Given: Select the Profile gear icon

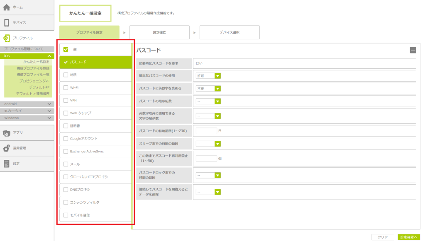Looking at the screenshot, I should click(7, 38).
